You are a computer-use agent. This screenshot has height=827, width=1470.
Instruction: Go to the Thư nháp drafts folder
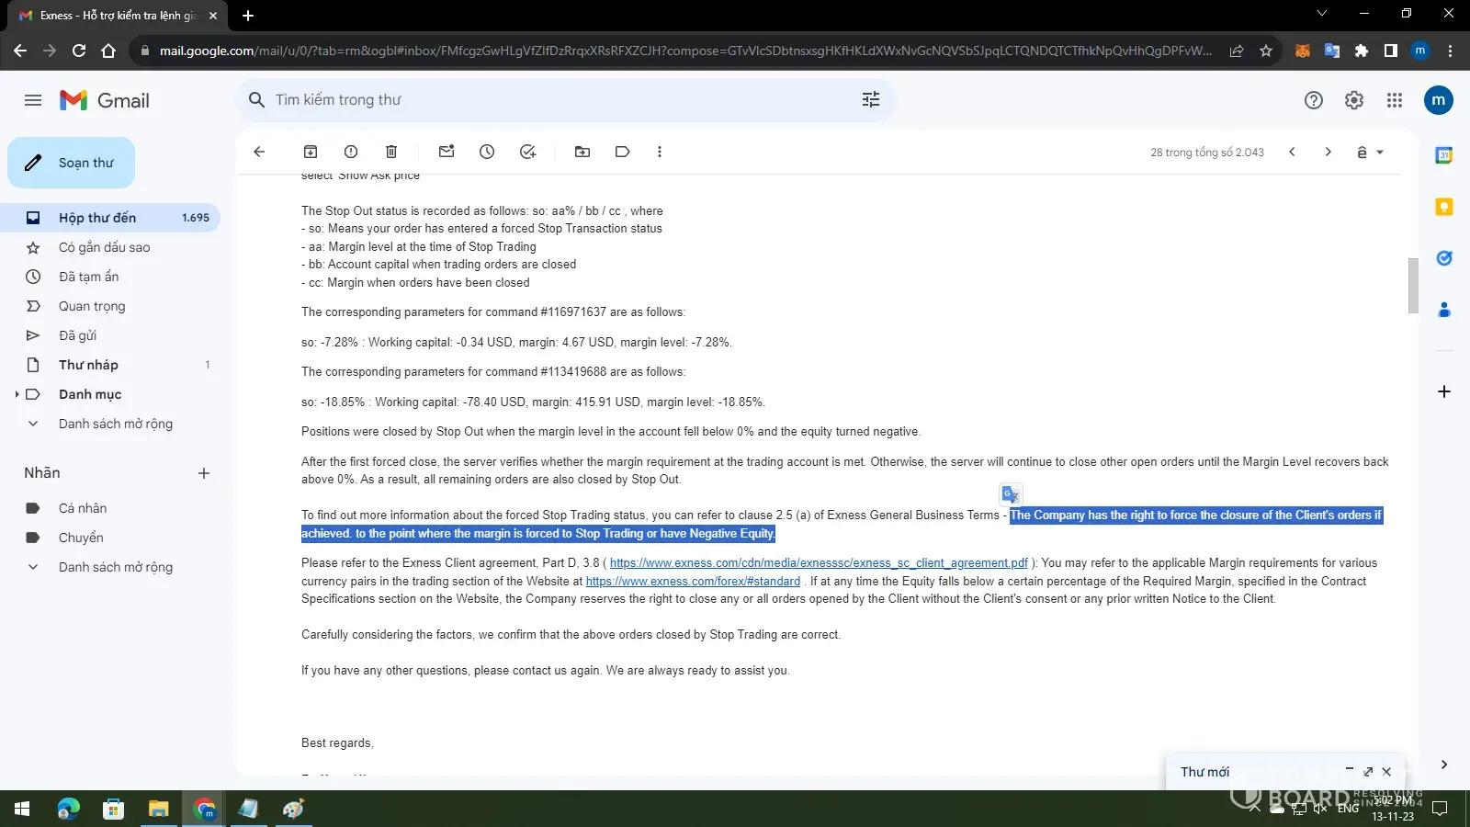click(x=88, y=365)
